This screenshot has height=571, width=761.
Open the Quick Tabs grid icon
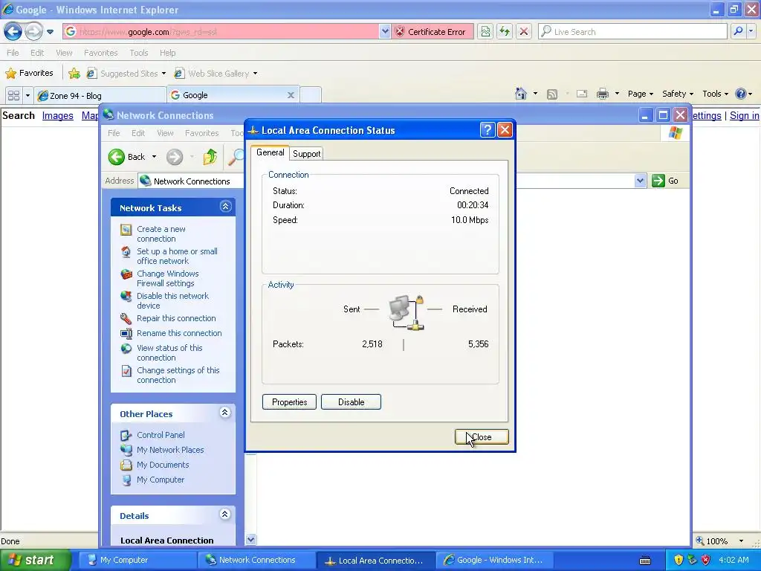pos(13,95)
